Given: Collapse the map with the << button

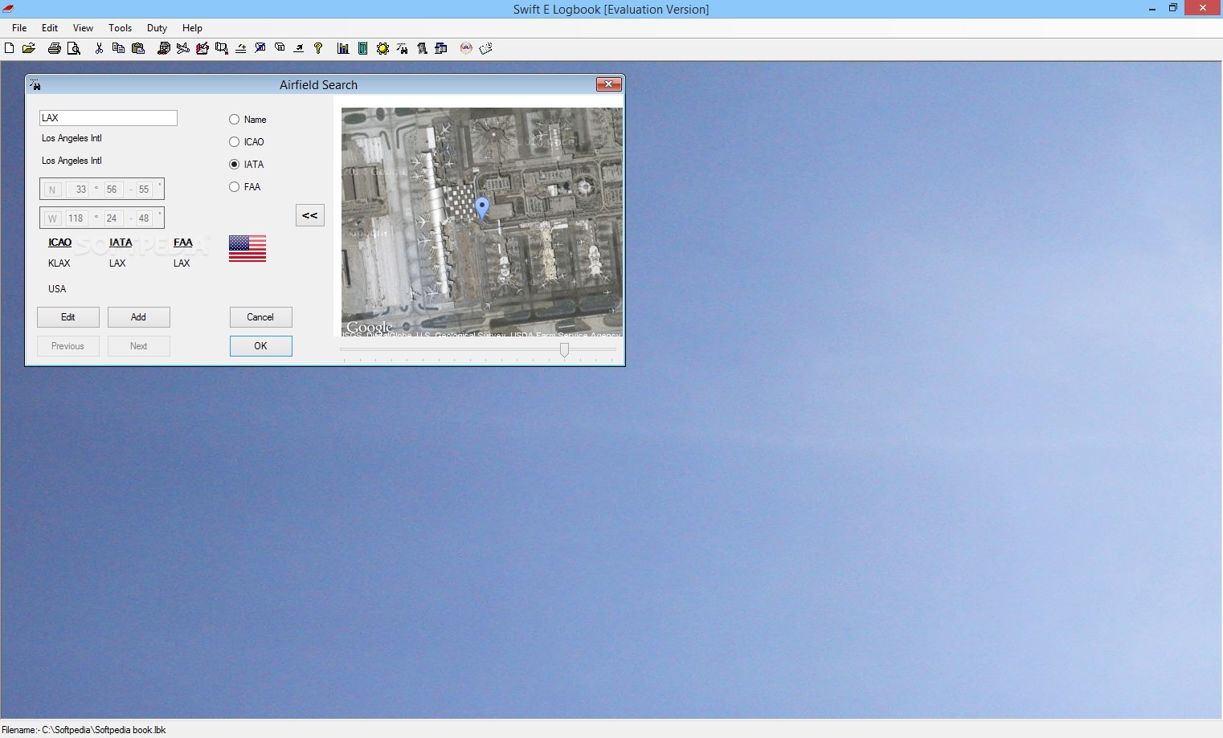Looking at the screenshot, I should [x=310, y=215].
